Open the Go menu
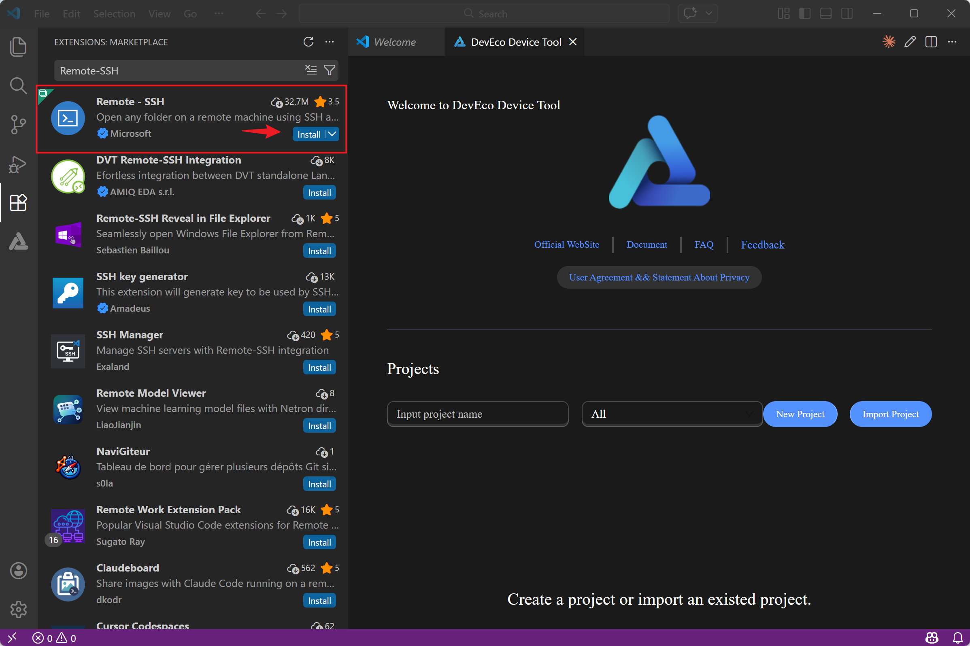 (x=190, y=14)
